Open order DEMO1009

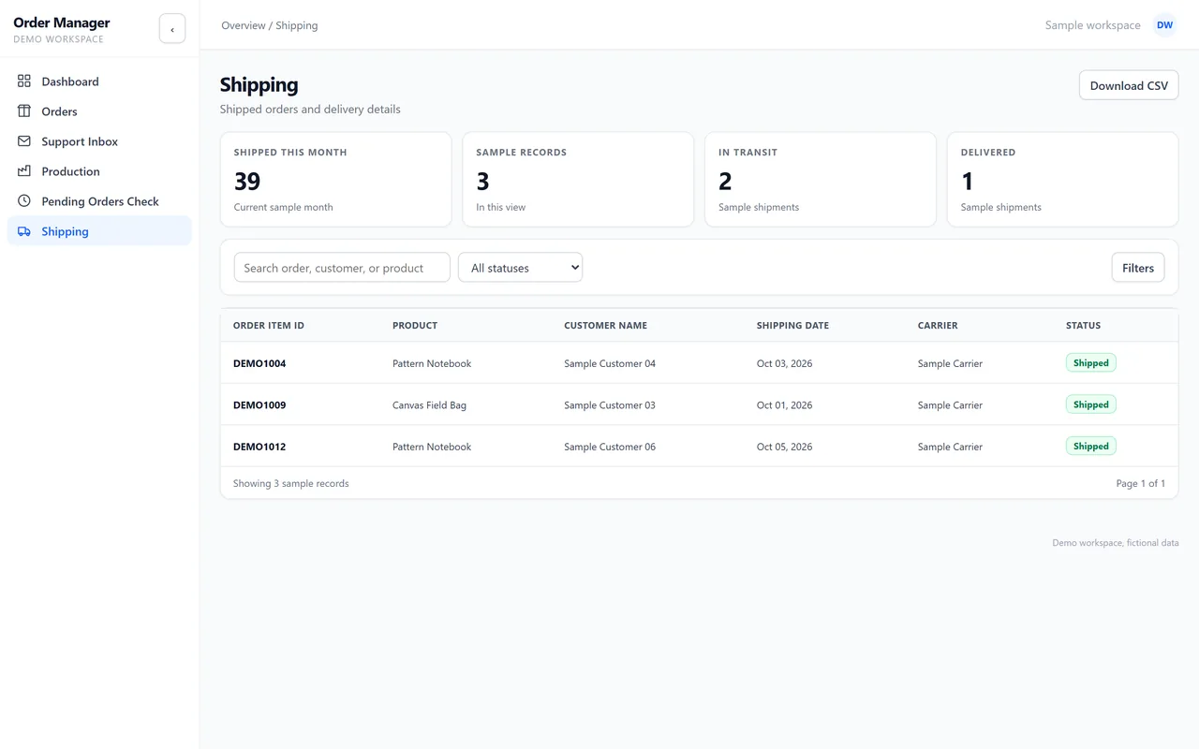tap(259, 405)
